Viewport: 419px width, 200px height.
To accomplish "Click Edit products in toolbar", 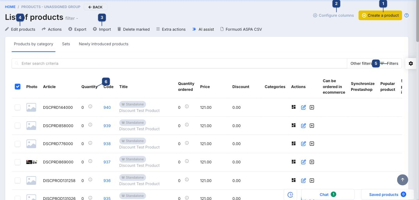I will (20, 29).
